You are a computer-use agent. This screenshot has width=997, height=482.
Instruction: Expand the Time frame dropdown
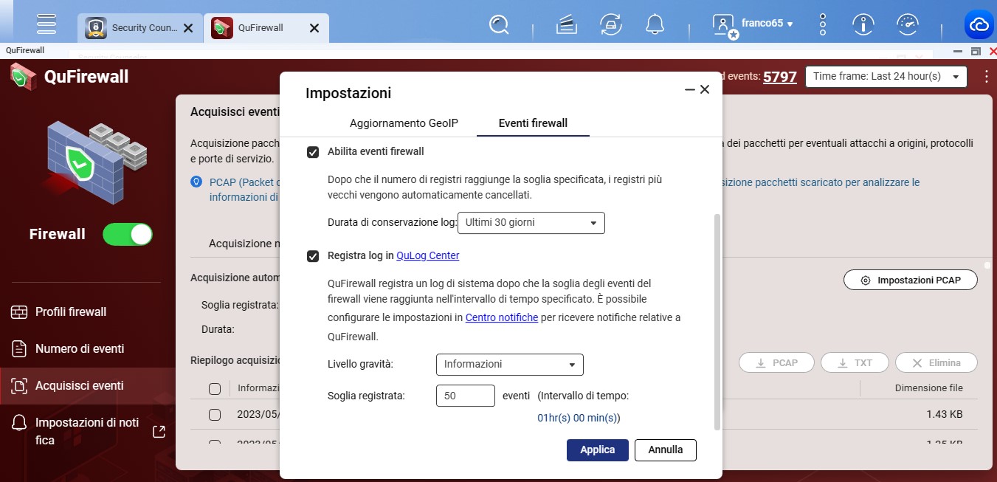point(886,77)
